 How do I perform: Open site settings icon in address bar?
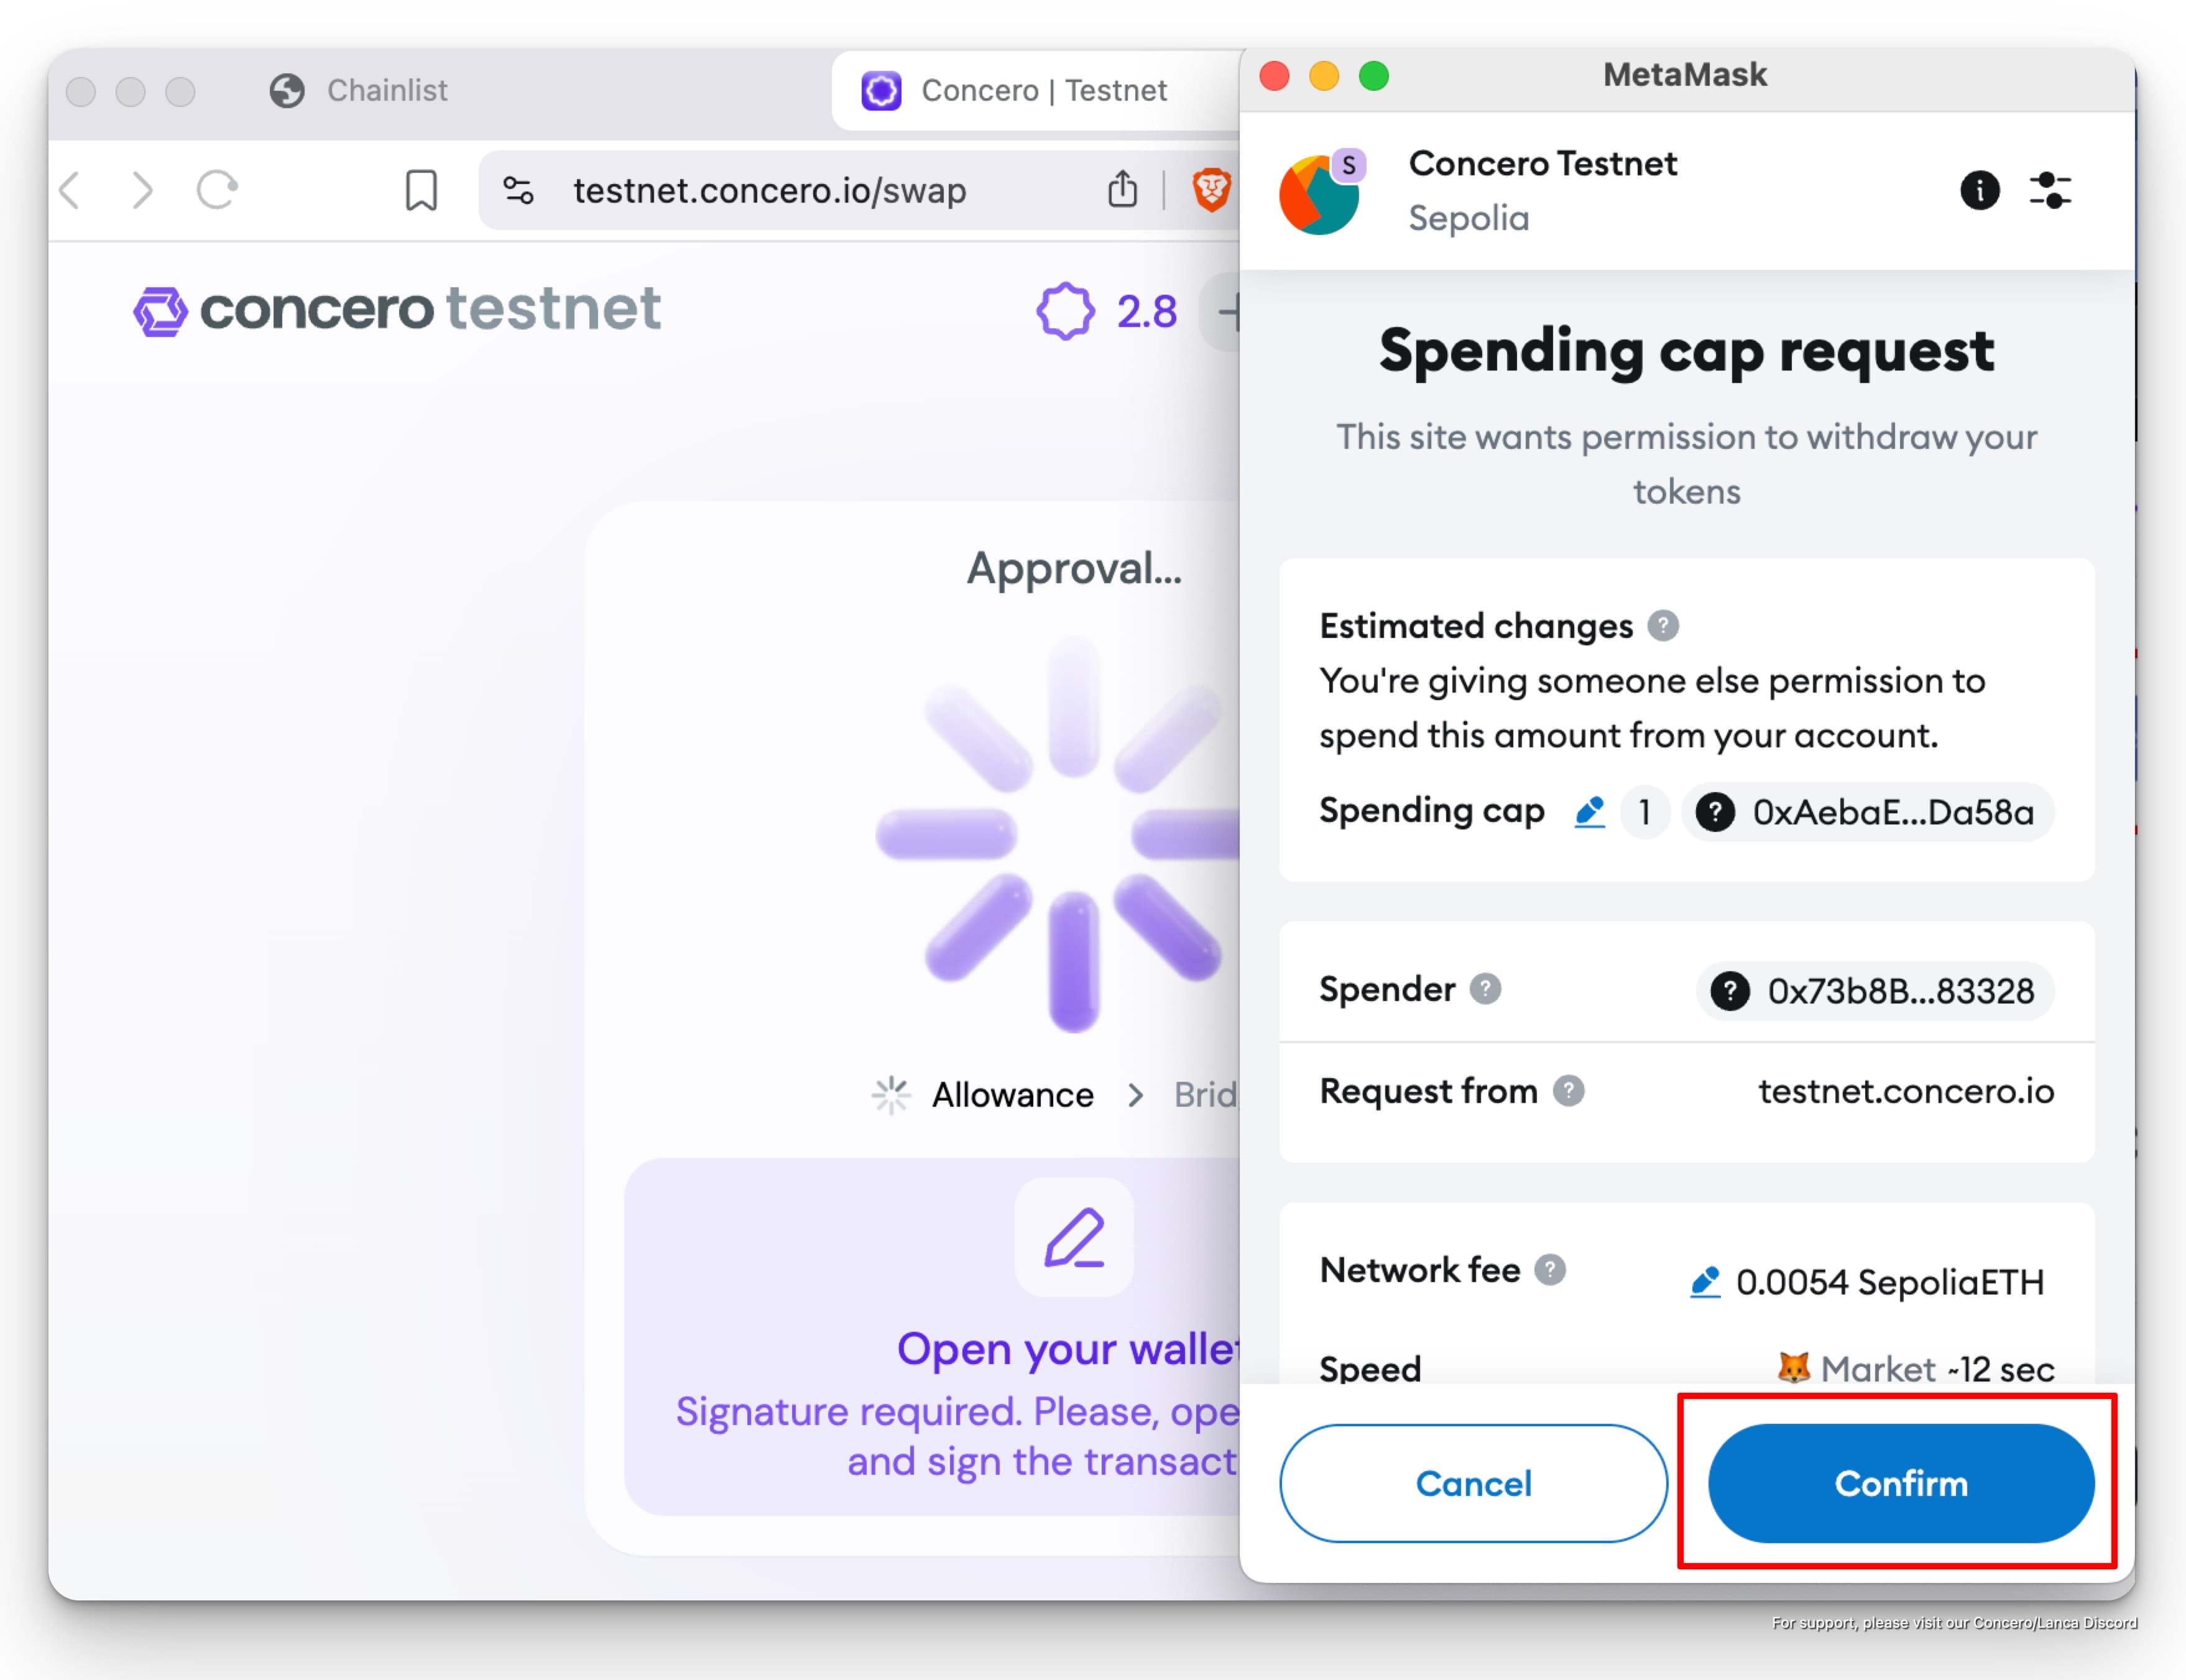518,190
